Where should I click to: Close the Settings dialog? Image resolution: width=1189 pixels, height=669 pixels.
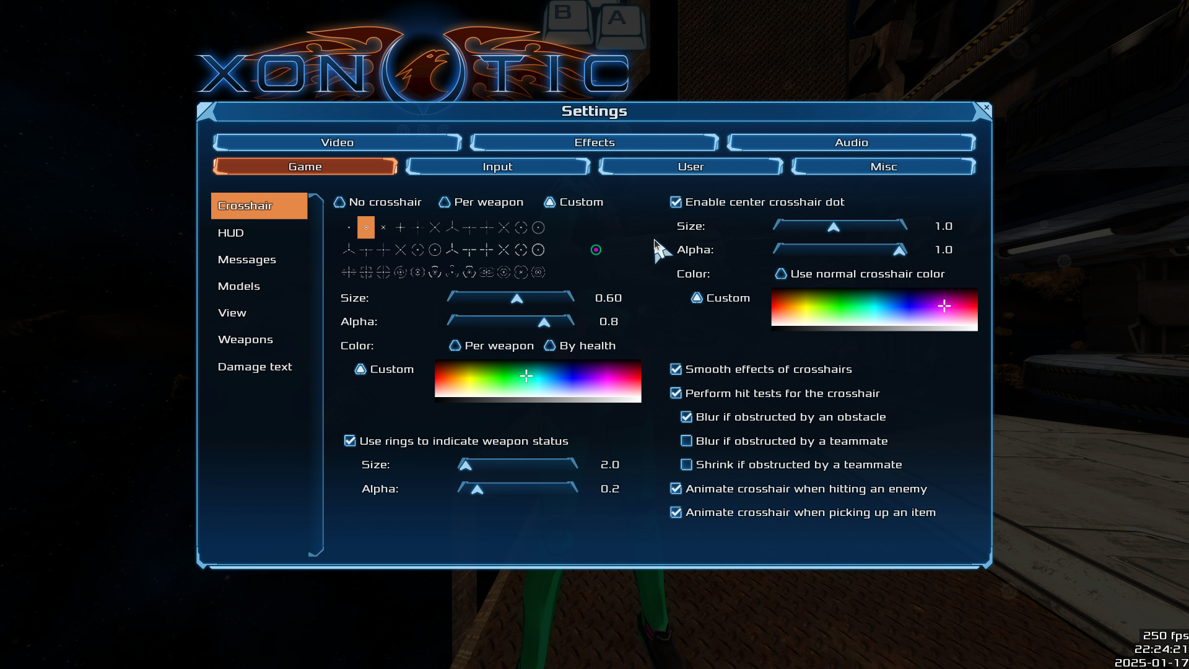(986, 108)
